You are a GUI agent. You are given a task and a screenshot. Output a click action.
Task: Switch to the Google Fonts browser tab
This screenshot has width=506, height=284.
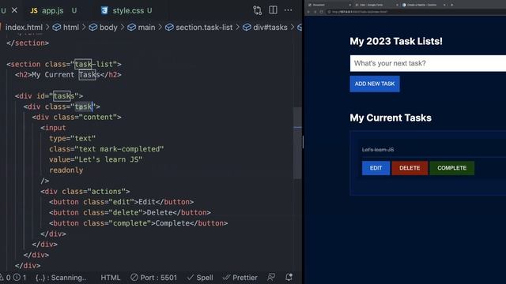[376, 5]
